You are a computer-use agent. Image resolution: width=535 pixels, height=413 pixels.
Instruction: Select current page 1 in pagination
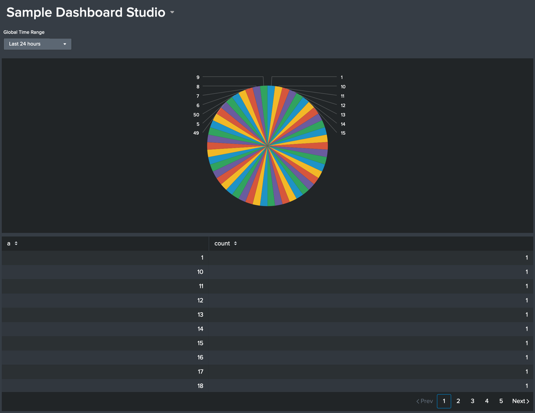pyautogui.click(x=444, y=401)
